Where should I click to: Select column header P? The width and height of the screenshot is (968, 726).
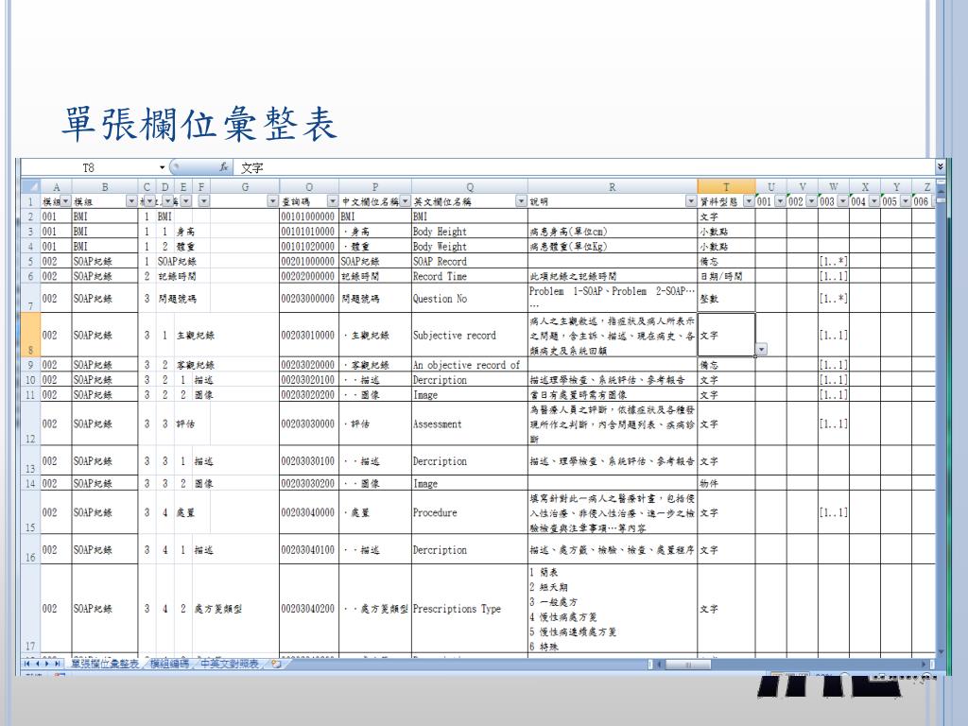(375, 186)
